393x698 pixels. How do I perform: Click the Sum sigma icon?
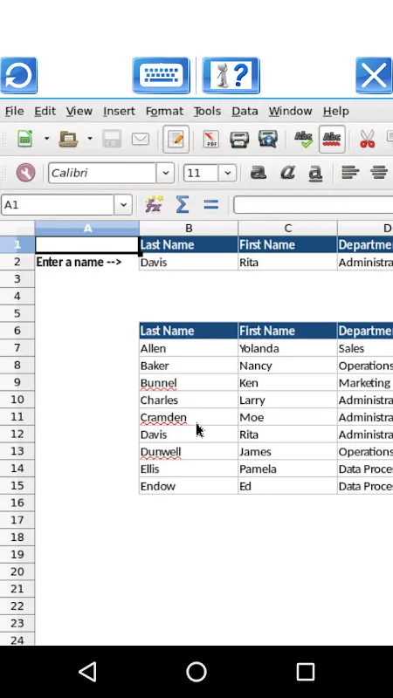183,205
